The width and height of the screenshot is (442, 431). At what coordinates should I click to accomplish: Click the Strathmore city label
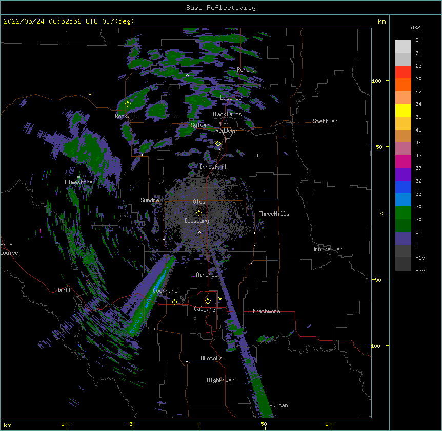[x=265, y=311]
